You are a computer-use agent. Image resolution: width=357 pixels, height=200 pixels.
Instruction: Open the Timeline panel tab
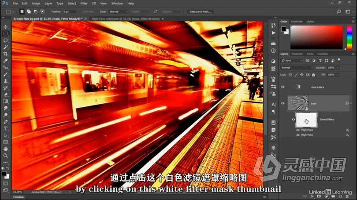[x=18, y=197]
